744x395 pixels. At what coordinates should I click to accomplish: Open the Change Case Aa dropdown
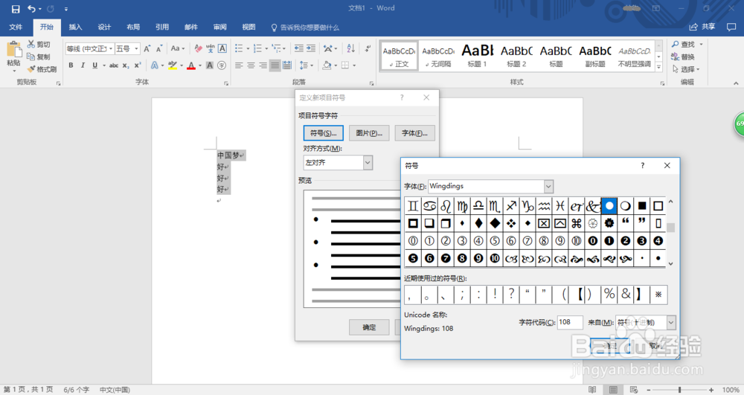tap(178, 48)
